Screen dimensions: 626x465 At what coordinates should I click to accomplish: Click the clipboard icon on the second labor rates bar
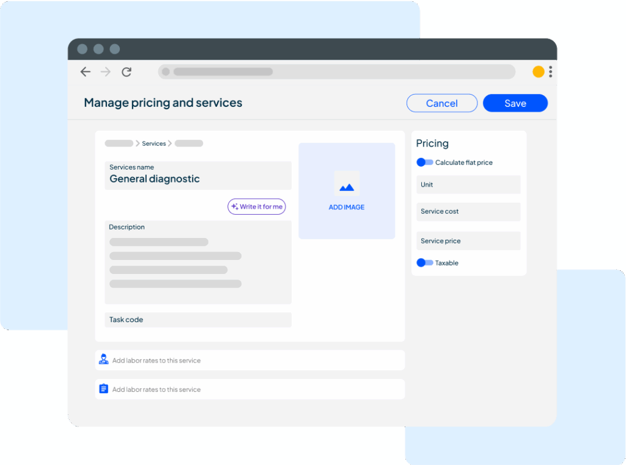(x=103, y=389)
